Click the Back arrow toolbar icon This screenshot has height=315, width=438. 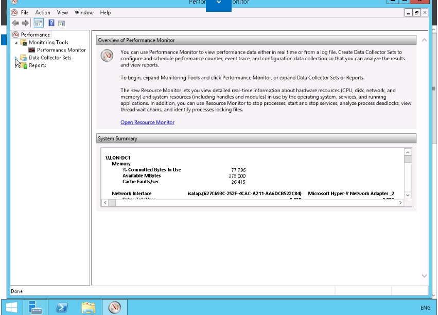click(x=15, y=23)
